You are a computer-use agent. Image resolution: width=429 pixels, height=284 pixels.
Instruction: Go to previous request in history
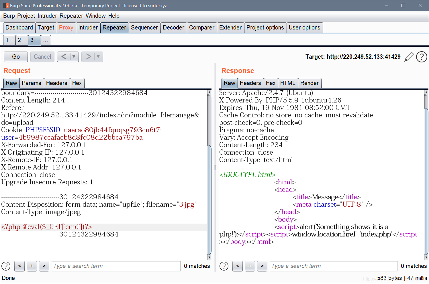[64, 57]
